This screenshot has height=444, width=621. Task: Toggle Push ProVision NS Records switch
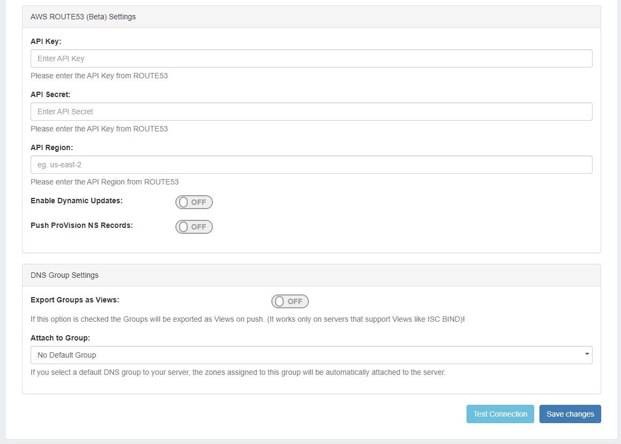(194, 227)
